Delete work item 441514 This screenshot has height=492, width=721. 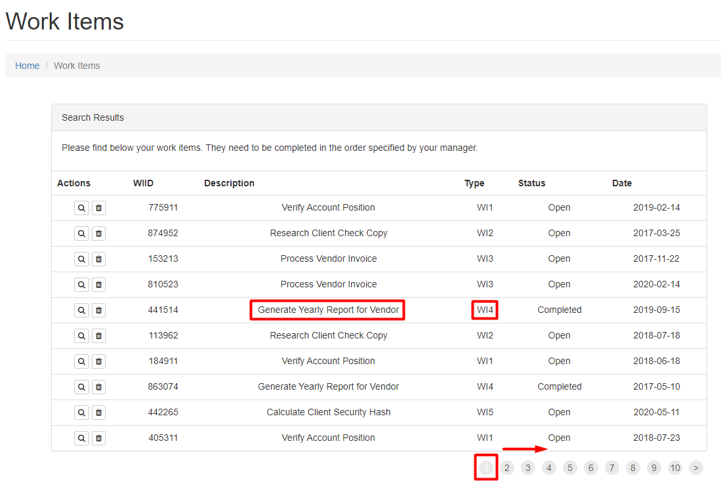[98, 310]
